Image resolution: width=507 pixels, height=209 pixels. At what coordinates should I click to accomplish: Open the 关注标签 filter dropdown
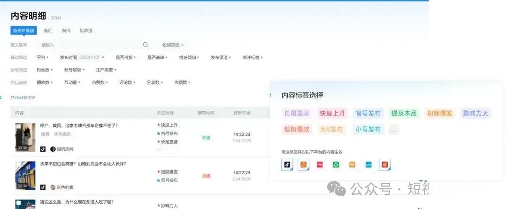point(252,57)
